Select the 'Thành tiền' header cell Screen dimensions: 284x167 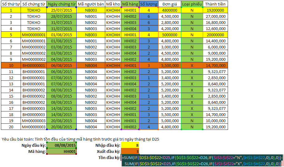pyautogui.click(x=215, y=4)
